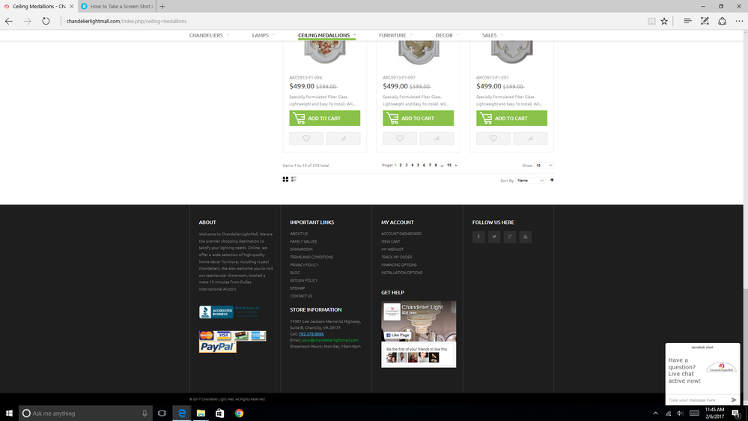
Task: Click the zendesk chat message input field
Action: coord(696,400)
